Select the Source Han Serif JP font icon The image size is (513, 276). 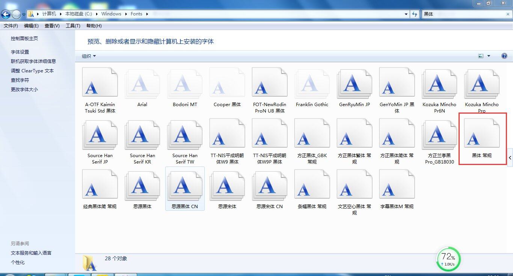(x=100, y=134)
